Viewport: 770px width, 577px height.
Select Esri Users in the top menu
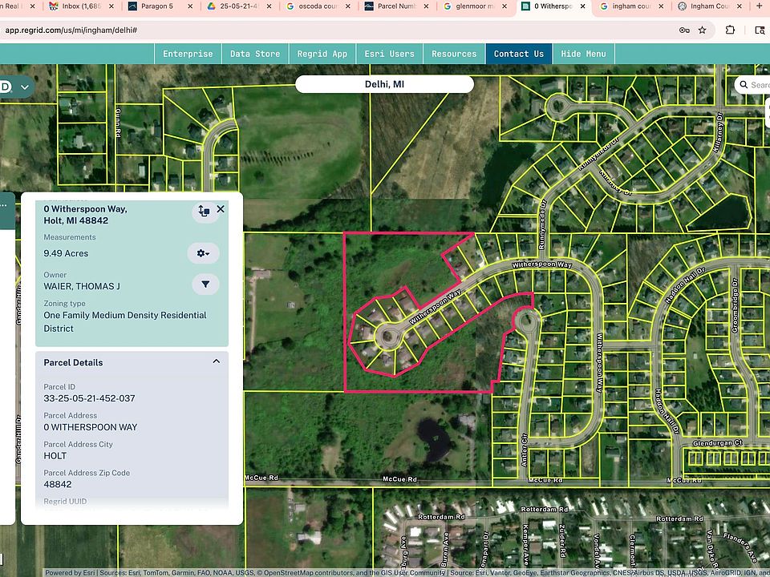tap(390, 54)
